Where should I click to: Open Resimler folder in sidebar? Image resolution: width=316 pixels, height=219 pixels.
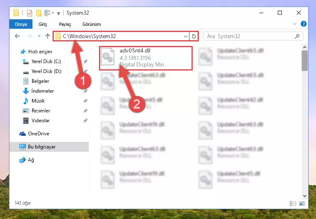point(37,111)
